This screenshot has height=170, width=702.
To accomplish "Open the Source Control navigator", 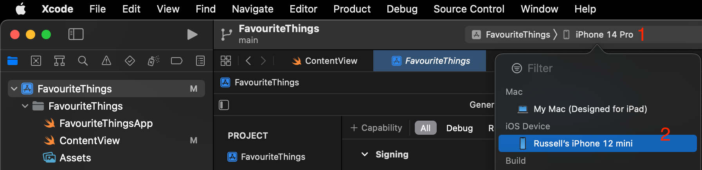I will coord(36,61).
